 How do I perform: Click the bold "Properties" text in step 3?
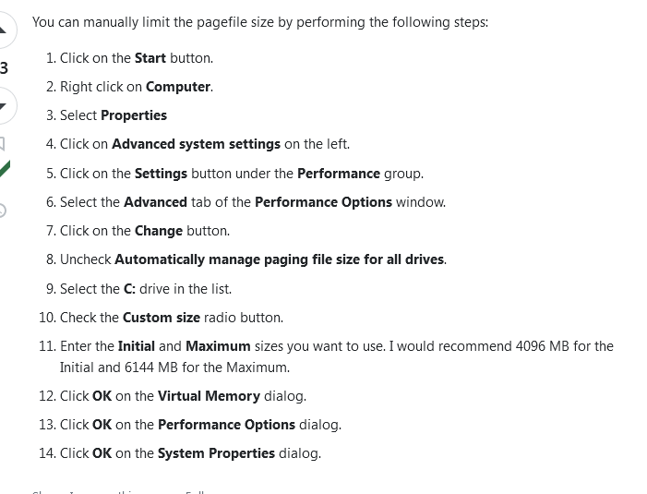tap(134, 115)
